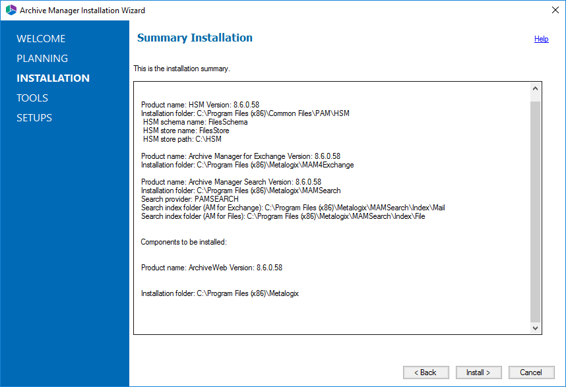Click the Archive Manager for Exchange version line
566x387 pixels.
click(x=240, y=156)
